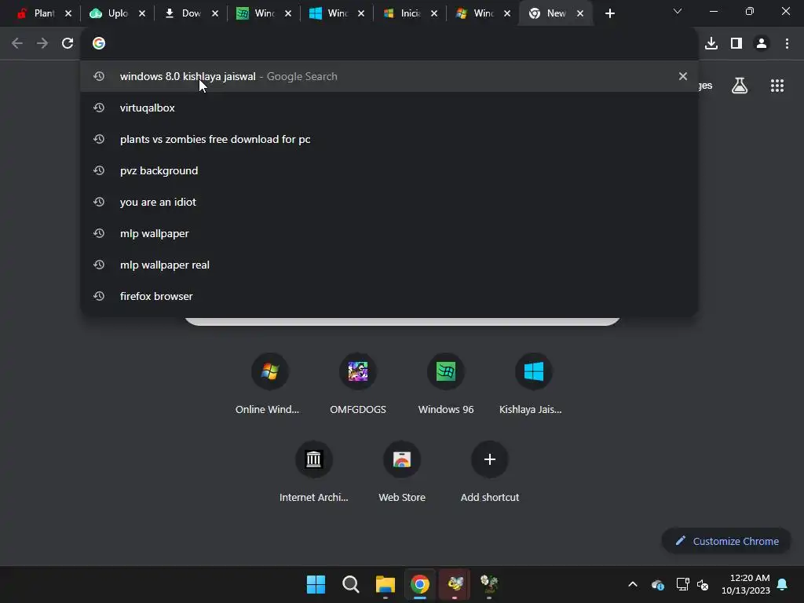Click the Plants vs Zombies taskbar icon
The width and height of the screenshot is (804, 603).
pos(489,584)
